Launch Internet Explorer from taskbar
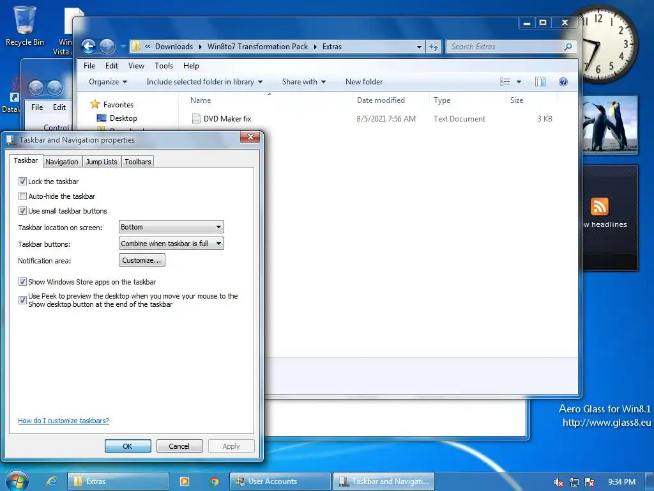 tap(51, 481)
